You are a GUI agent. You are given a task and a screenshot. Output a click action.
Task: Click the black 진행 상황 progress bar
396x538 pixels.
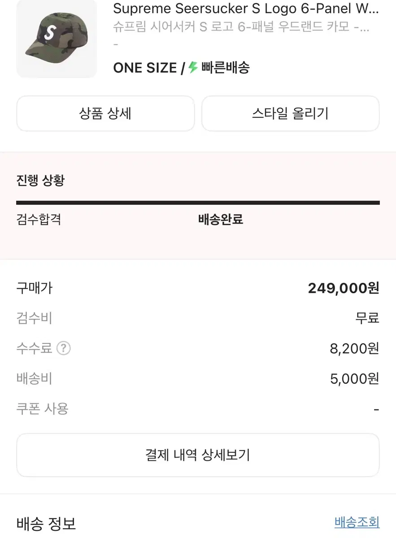pyautogui.click(x=198, y=203)
